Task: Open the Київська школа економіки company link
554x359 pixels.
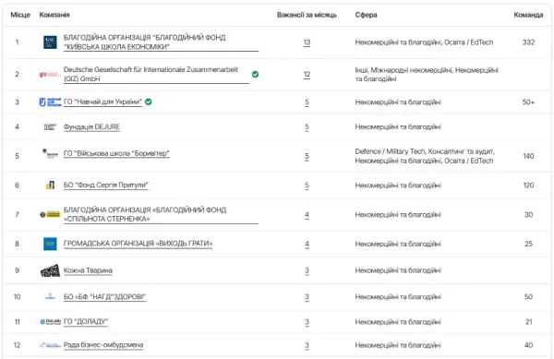Action: 161,42
